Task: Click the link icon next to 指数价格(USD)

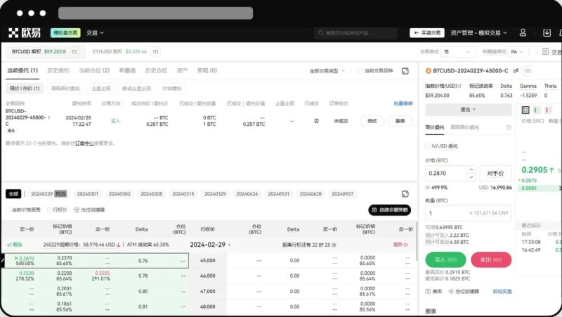Action: pyautogui.click(x=460, y=86)
